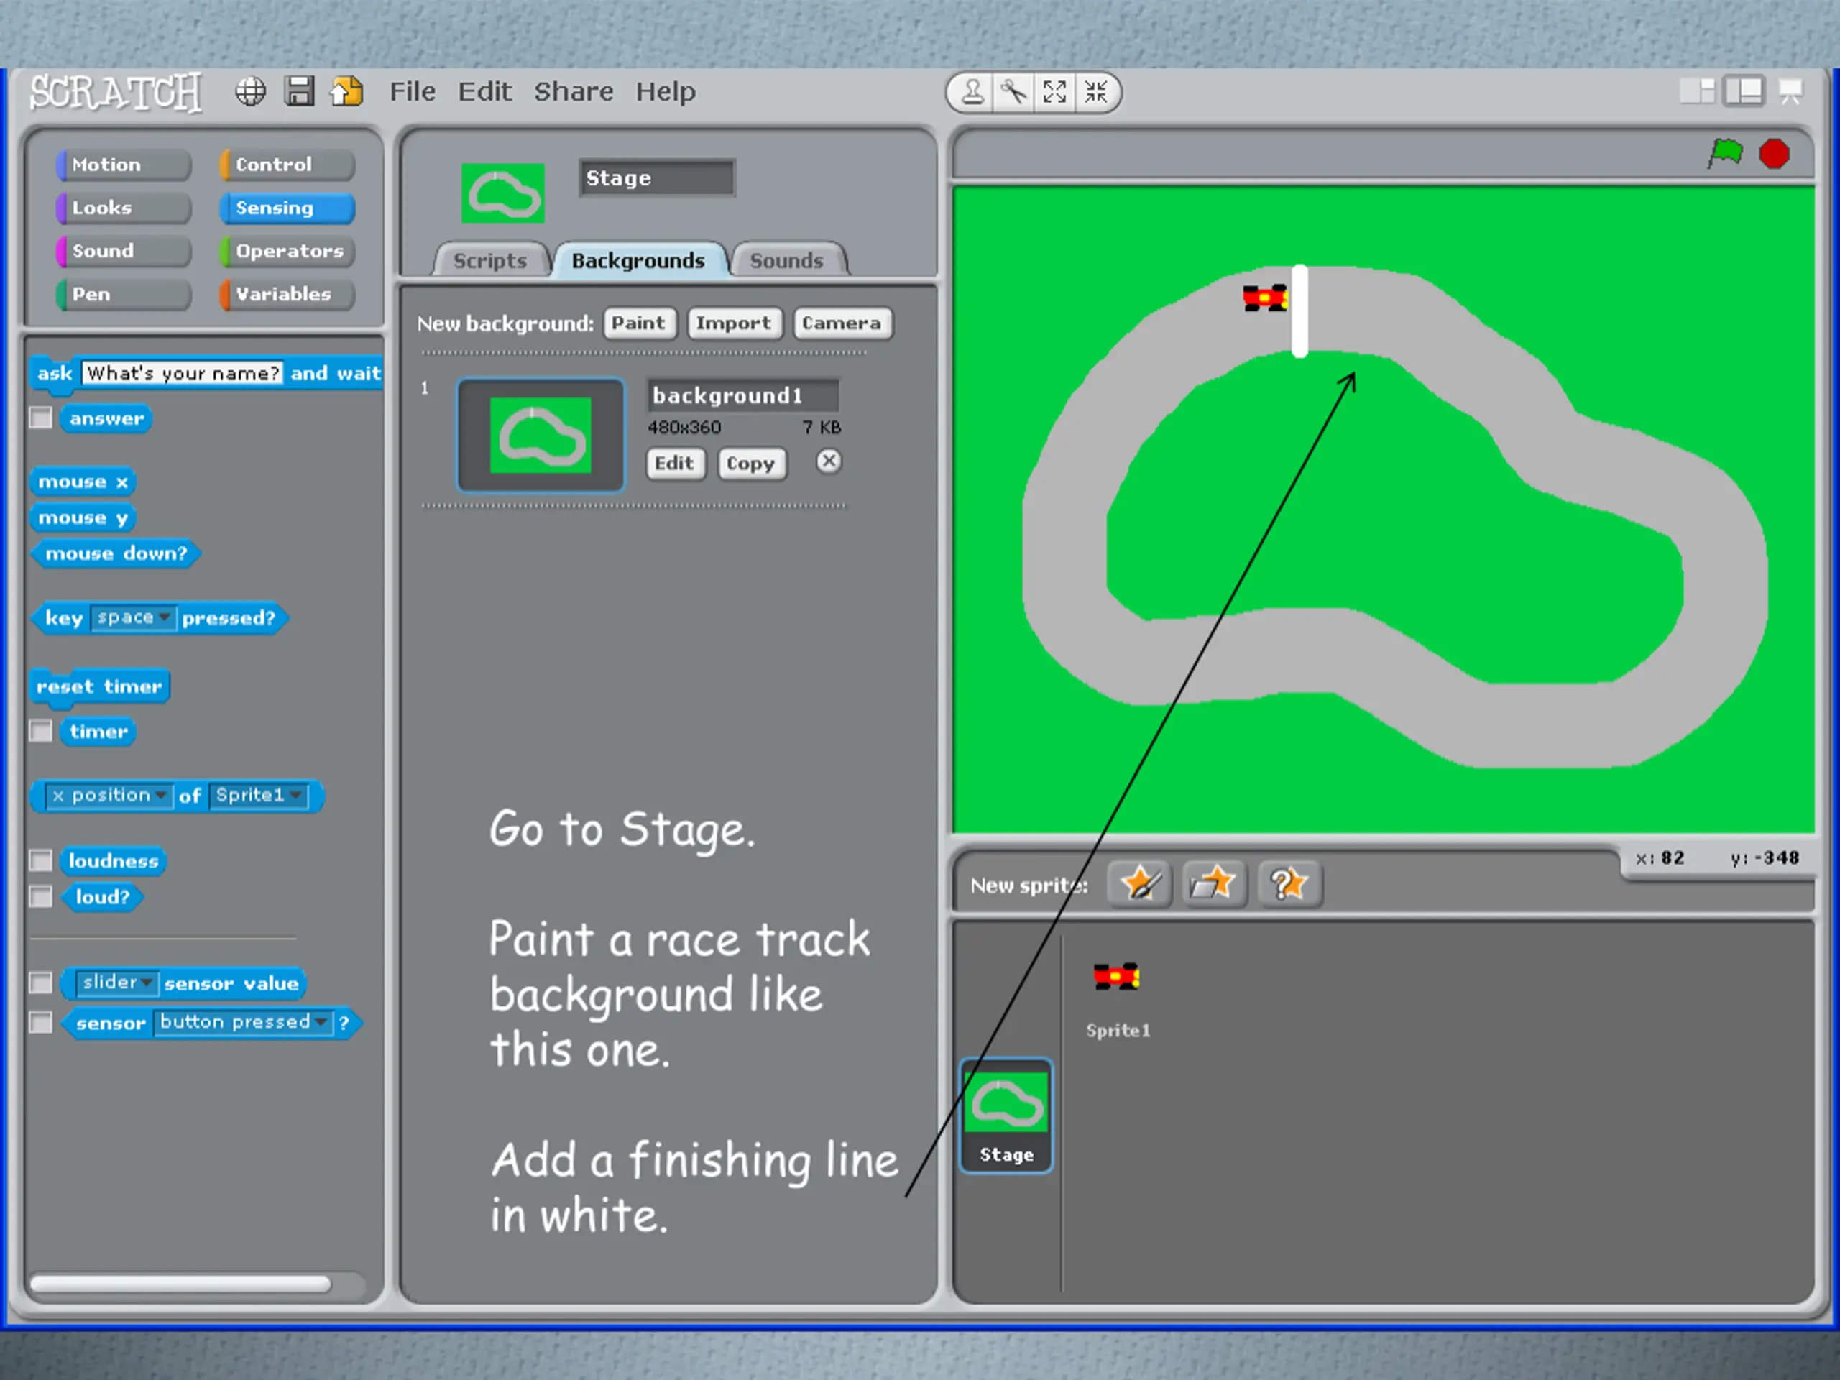Switch to the Backgrounds tab

click(x=638, y=260)
